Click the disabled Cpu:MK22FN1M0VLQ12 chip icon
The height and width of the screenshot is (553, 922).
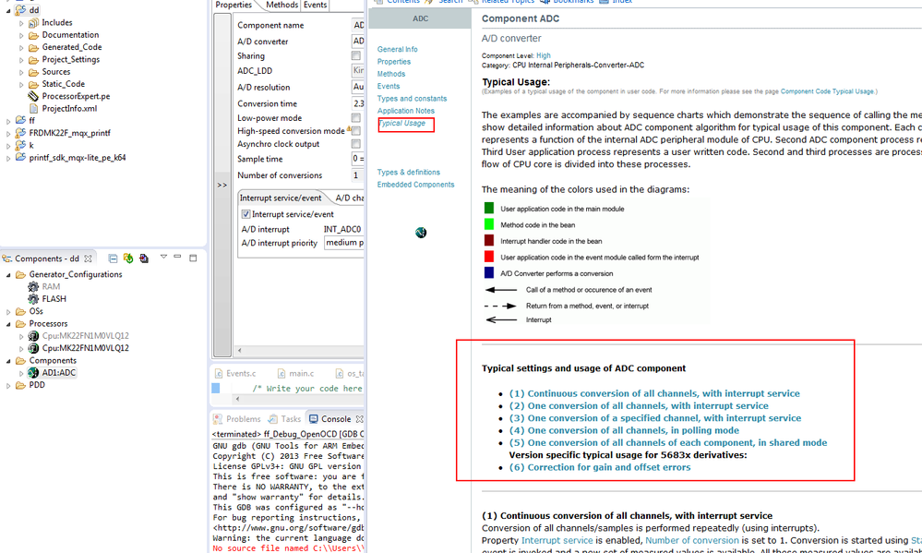coord(33,336)
